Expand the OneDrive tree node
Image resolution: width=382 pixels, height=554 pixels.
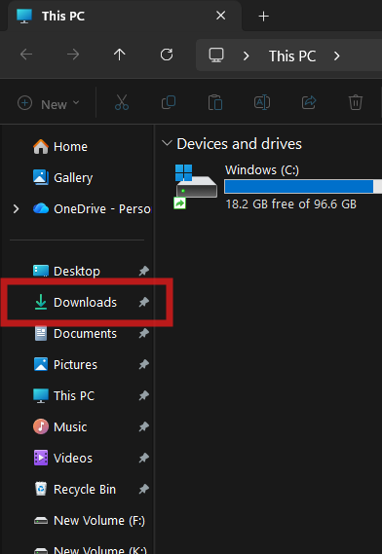coord(16,208)
